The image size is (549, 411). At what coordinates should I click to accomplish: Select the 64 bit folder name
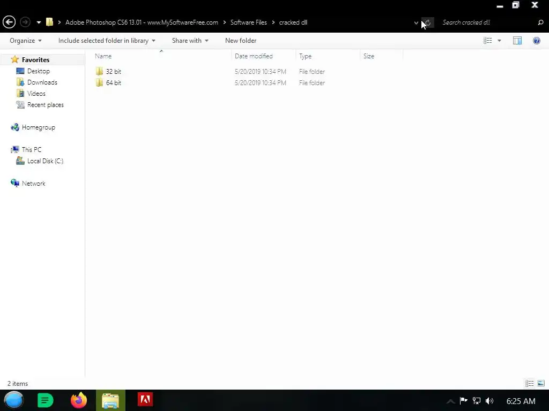tap(114, 83)
